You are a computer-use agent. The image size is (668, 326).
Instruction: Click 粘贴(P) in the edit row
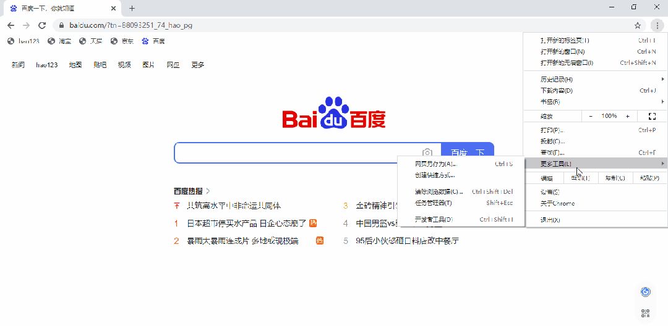point(650,178)
